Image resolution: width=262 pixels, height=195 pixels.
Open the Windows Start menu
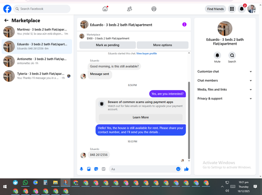coord(5,187)
